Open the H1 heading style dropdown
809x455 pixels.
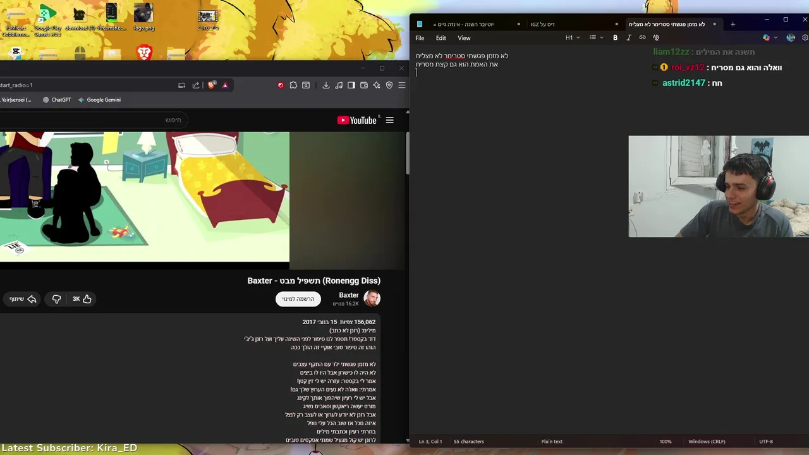click(572, 38)
